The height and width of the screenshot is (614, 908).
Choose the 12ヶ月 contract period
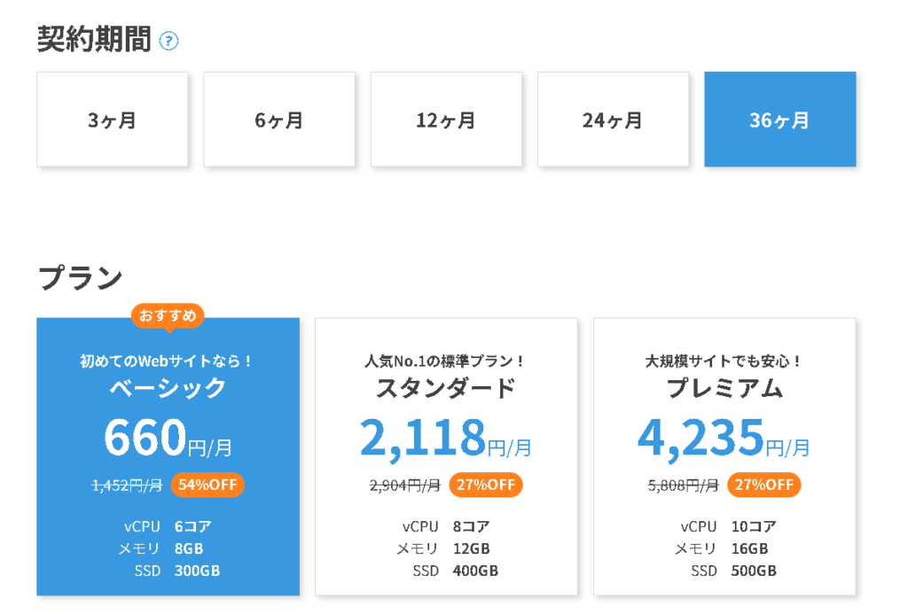pyautogui.click(x=446, y=120)
